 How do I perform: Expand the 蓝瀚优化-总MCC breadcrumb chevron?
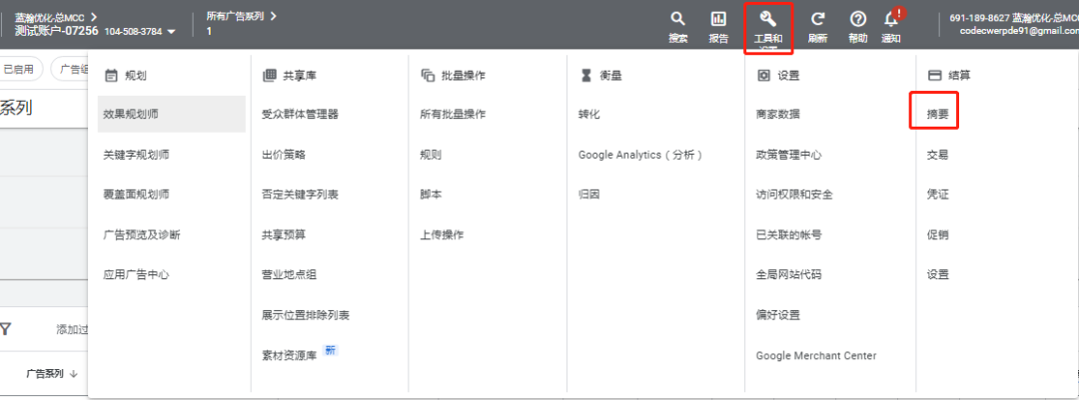pyautogui.click(x=94, y=17)
